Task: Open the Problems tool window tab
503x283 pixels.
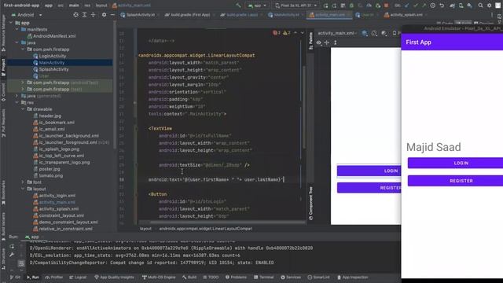Action: (x=236, y=277)
